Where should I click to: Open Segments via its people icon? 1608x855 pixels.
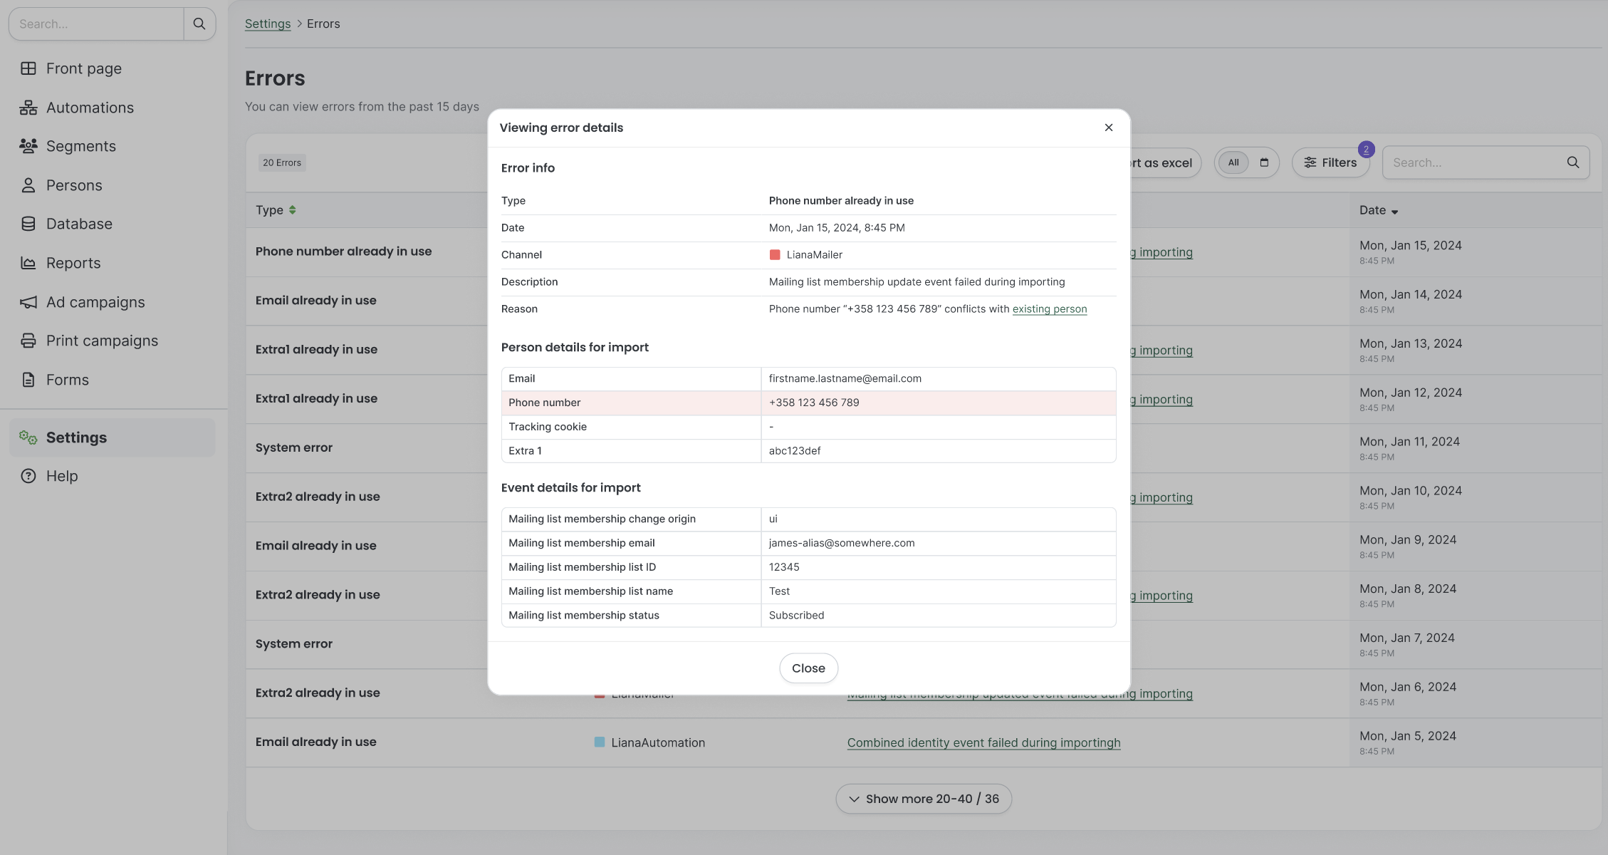pyautogui.click(x=28, y=145)
